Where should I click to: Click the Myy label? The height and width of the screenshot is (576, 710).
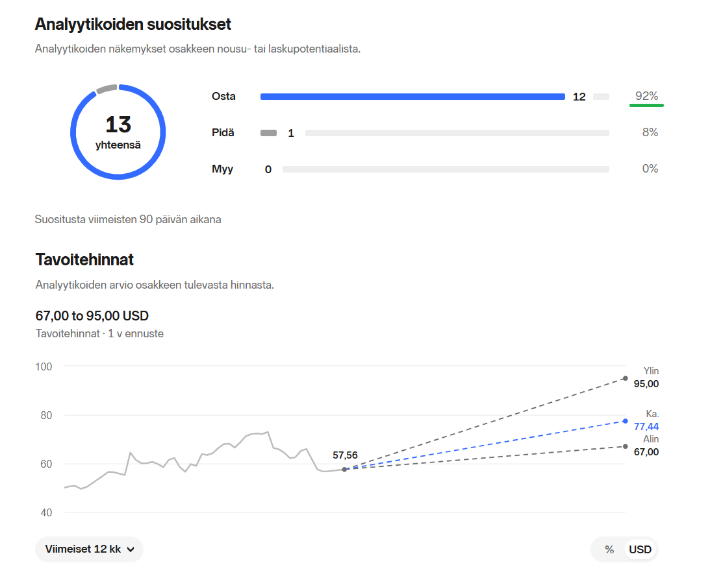(222, 169)
